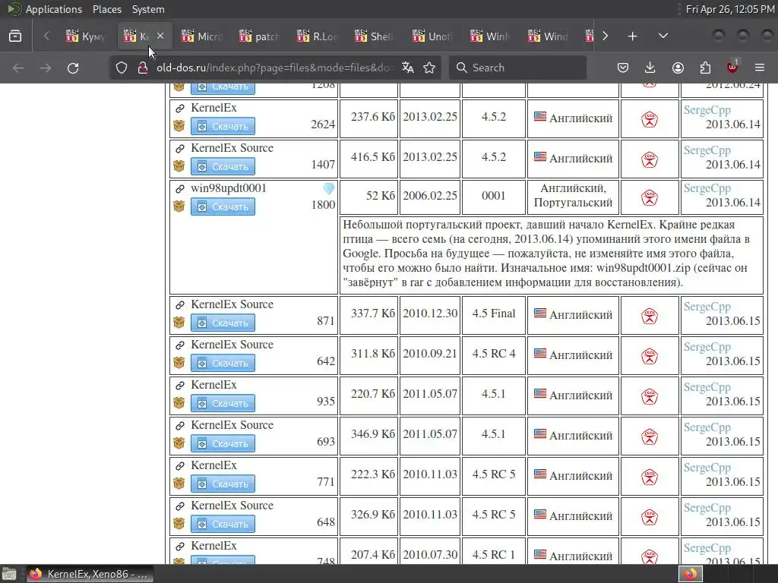Download KernelEx 4.5 RC 5 via Скачать

coord(223,484)
